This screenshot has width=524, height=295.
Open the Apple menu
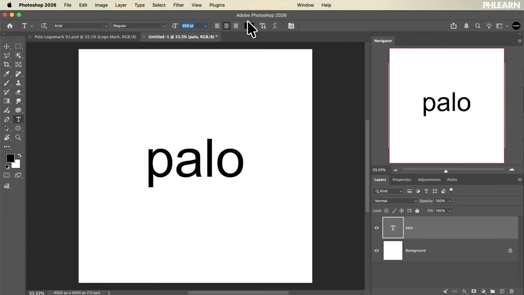tap(9, 5)
